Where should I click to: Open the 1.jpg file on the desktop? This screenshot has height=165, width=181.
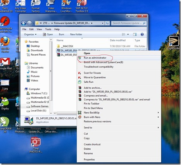pyautogui.click(x=5, y=85)
